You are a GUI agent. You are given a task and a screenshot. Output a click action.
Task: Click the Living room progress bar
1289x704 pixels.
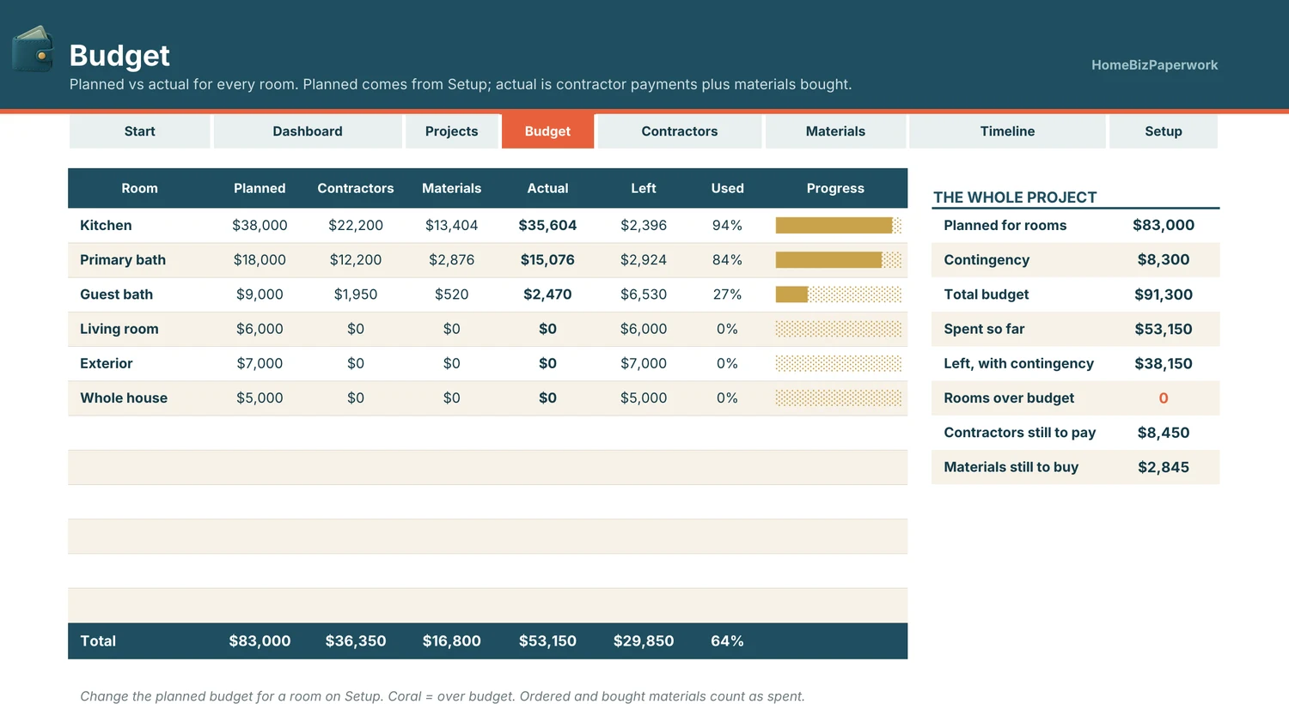pos(838,329)
